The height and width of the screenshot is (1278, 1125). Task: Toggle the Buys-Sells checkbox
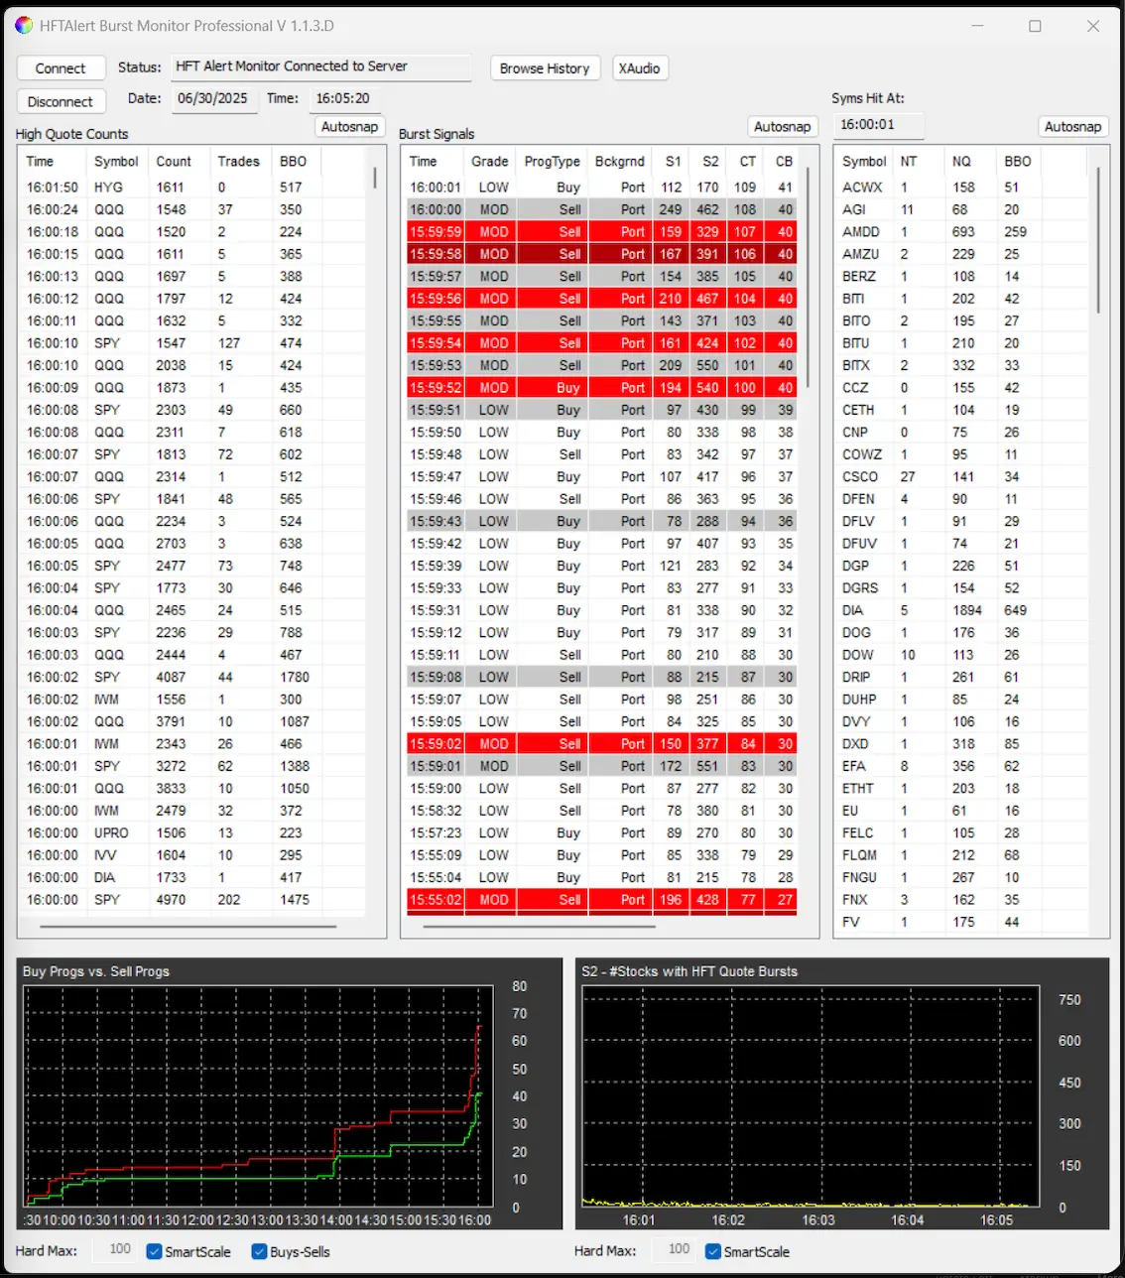pos(260,1251)
